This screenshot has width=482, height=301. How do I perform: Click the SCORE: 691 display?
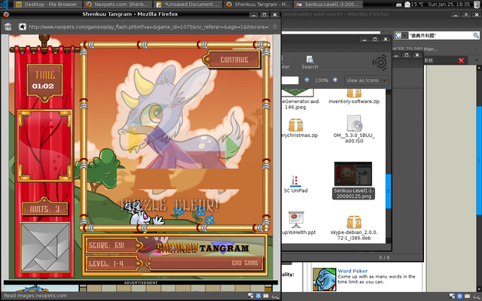point(112,245)
